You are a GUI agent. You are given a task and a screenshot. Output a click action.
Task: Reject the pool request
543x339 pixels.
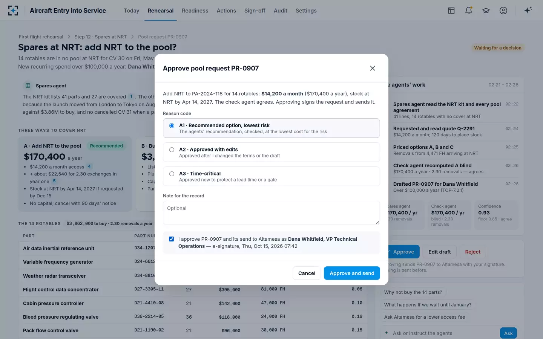click(x=473, y=252)
